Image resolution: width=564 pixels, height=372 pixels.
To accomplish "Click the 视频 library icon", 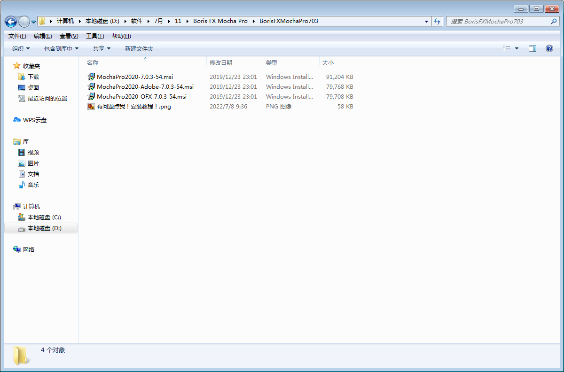I will pos(22,152).
